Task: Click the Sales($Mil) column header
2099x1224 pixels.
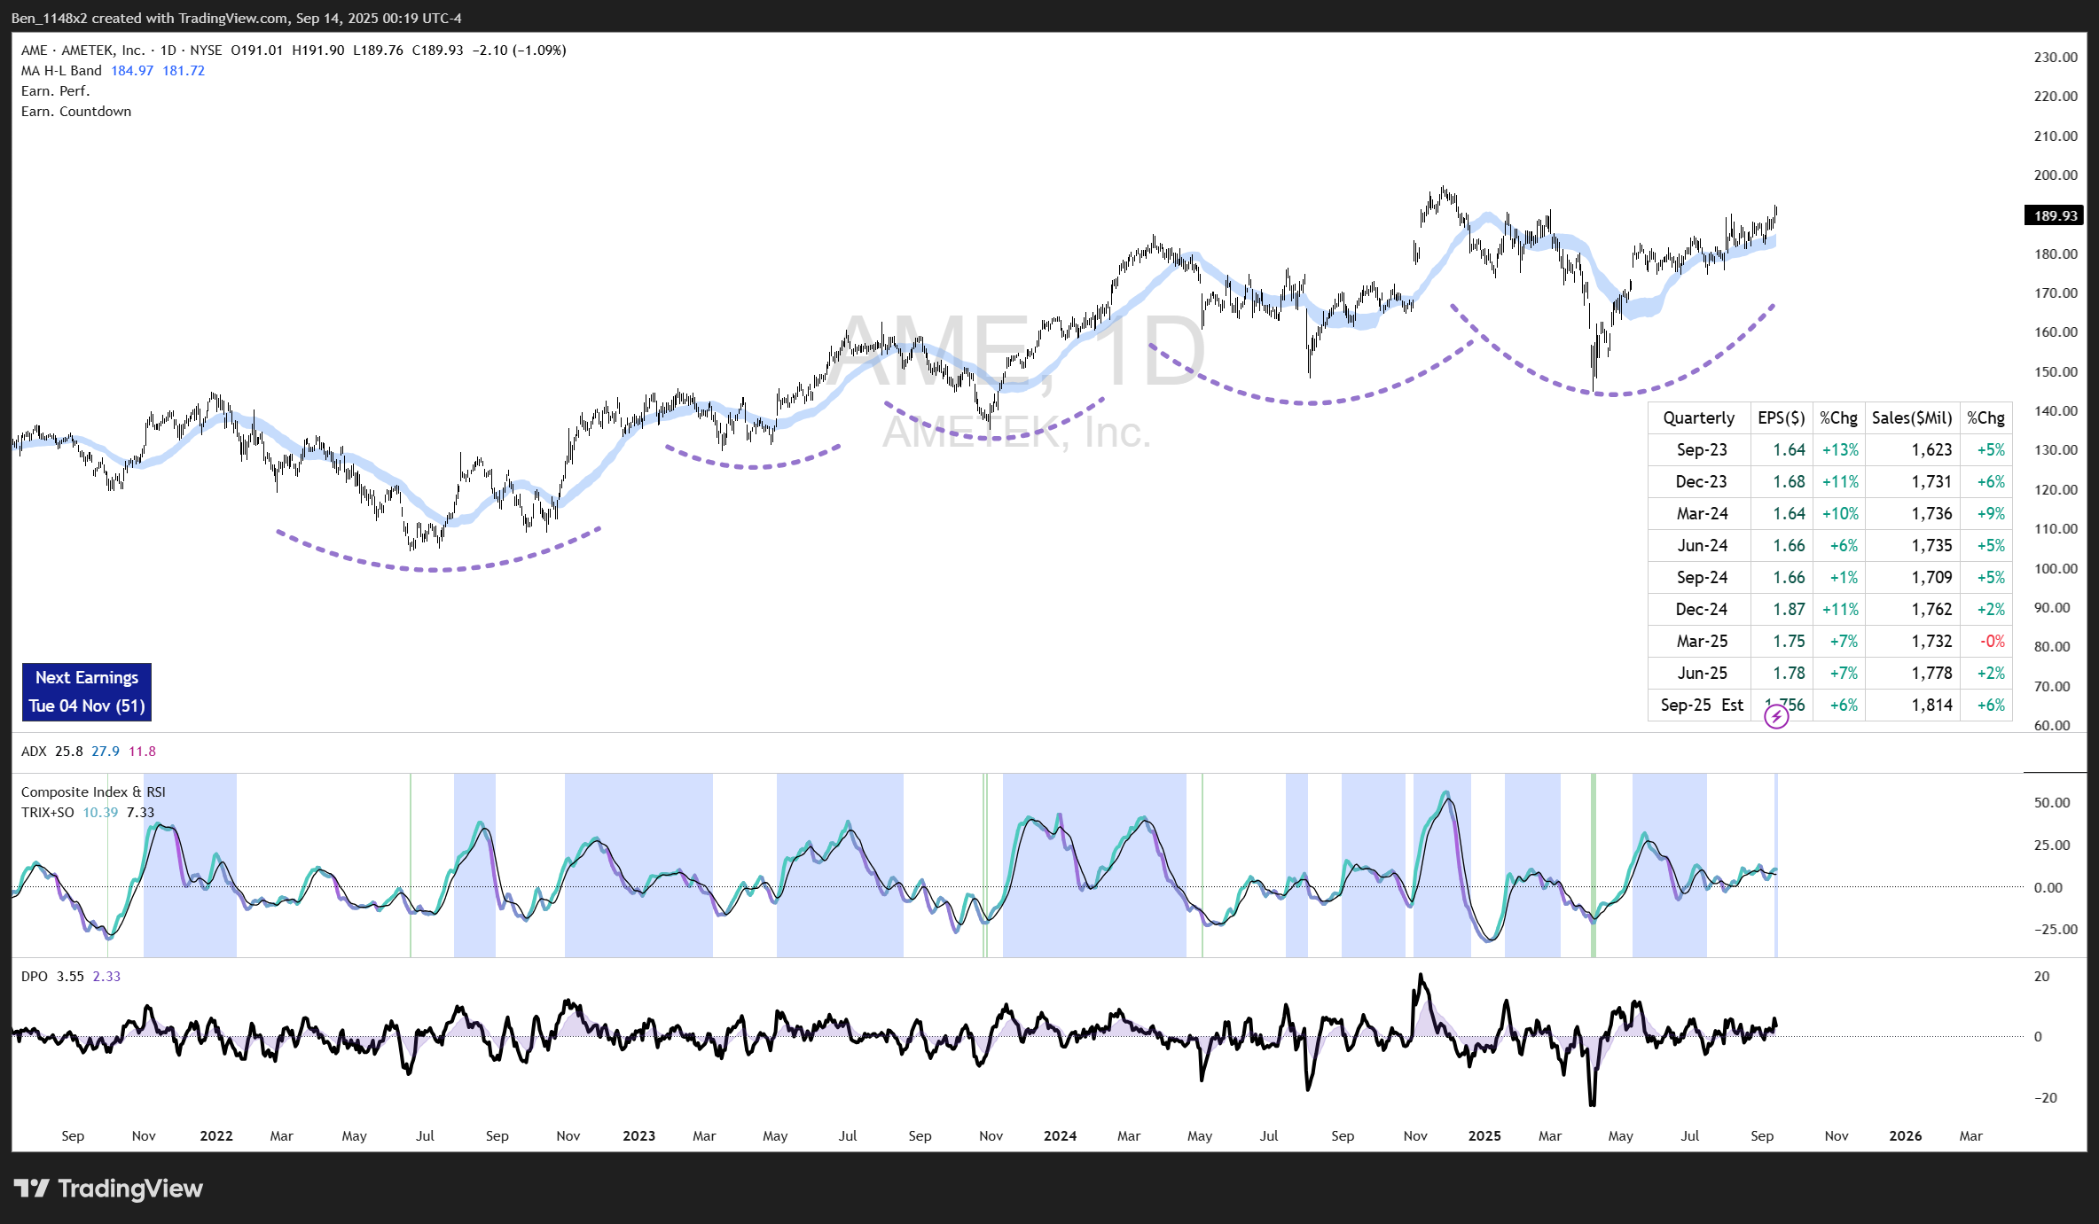Action: 1912,418
